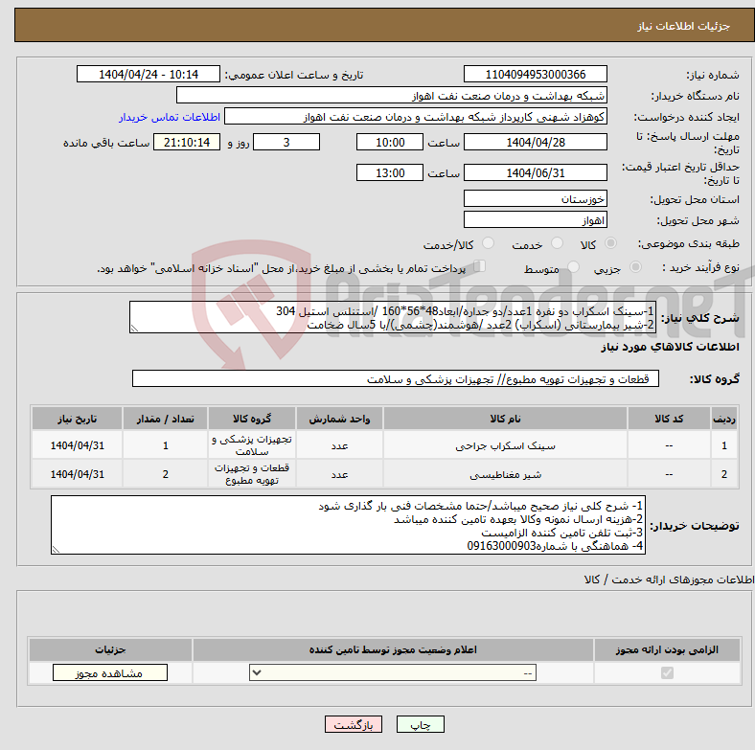The height and width of the screenshot is (750, 755).
Task: Click the need number field 1104094953000366
Action: click(535, 74)
